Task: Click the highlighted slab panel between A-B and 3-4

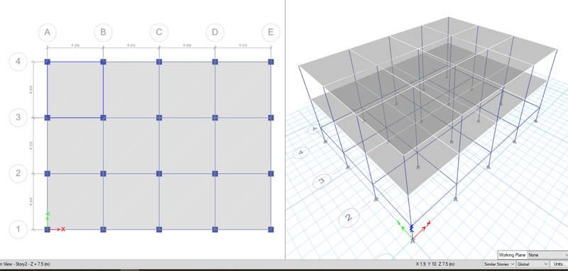Action: 75,89
